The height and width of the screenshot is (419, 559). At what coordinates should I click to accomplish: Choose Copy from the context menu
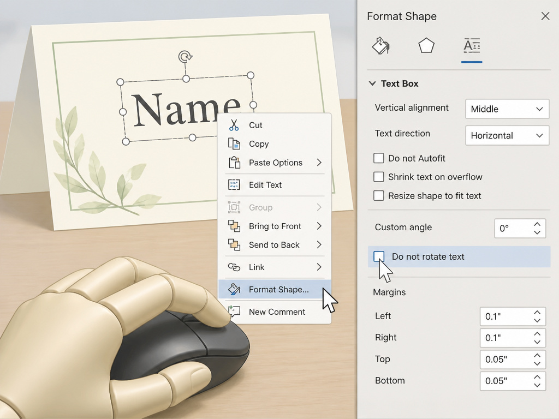pyautogui.click(x=275, y=143)
